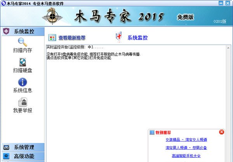Image resolution: width=233 pixels, height=162 pixels.
Task: Click the 我要举报 upload icon
Action: [23, 102]
